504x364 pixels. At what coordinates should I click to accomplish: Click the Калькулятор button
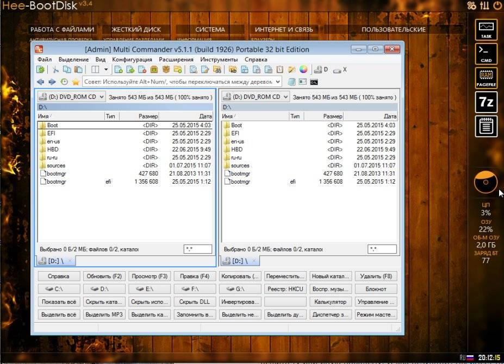coord(331,302)
